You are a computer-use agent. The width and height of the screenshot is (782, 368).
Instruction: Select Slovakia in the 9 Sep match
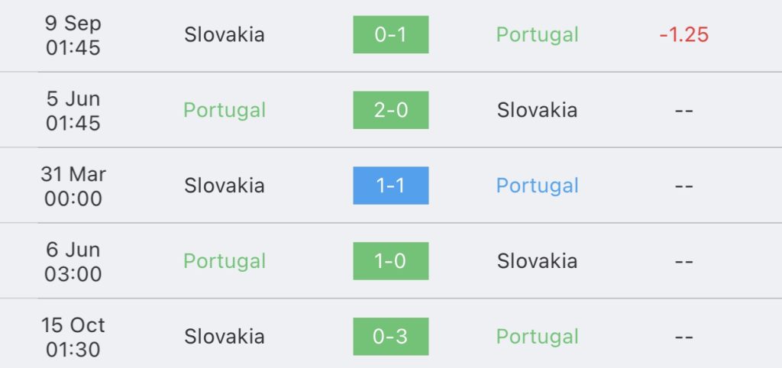(x=225, y=35)
